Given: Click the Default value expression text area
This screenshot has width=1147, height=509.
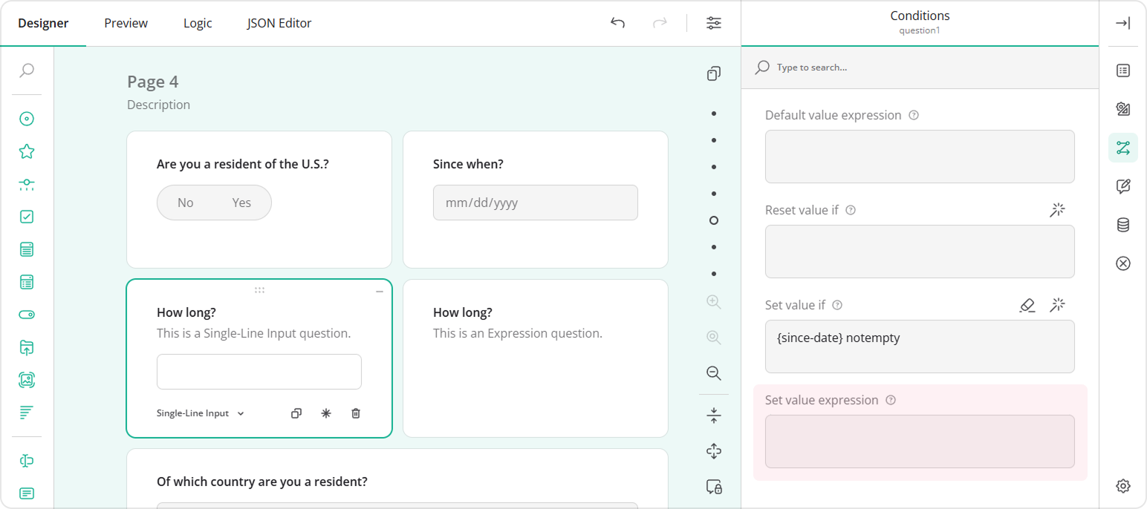Looking at the screenshot, I should point(920,157).
